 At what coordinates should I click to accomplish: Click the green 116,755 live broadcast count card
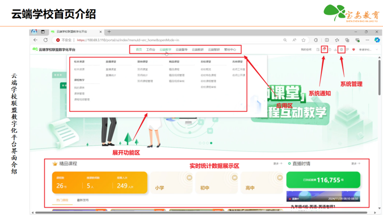(x=323, y=180)
